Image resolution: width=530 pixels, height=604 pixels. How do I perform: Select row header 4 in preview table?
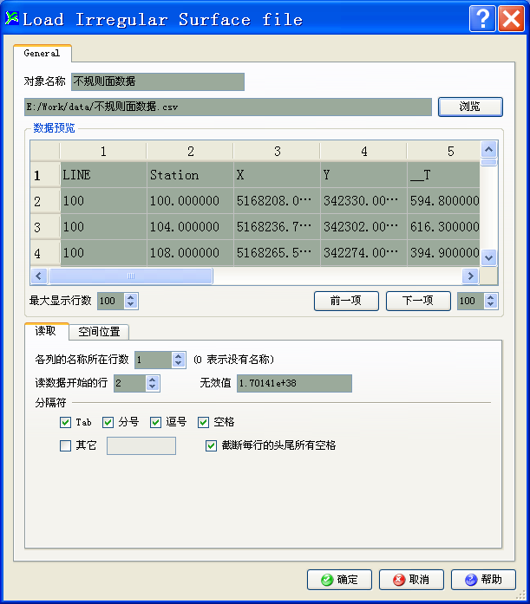tap(45, 253)
